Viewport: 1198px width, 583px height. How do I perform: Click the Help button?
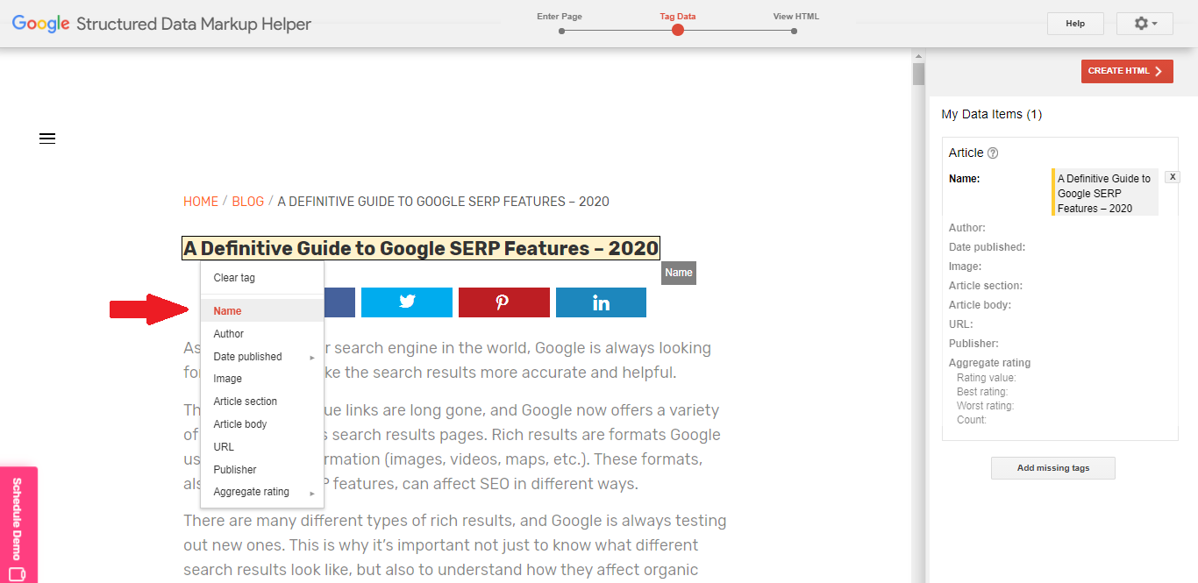pos(1075,24)
